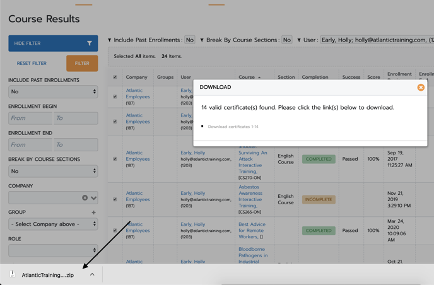Image resolution: width=434 pixels, height=285 pixels.
Task: Click the 24 Items count text
Action: pyautogui.click(x=172, y=56)
